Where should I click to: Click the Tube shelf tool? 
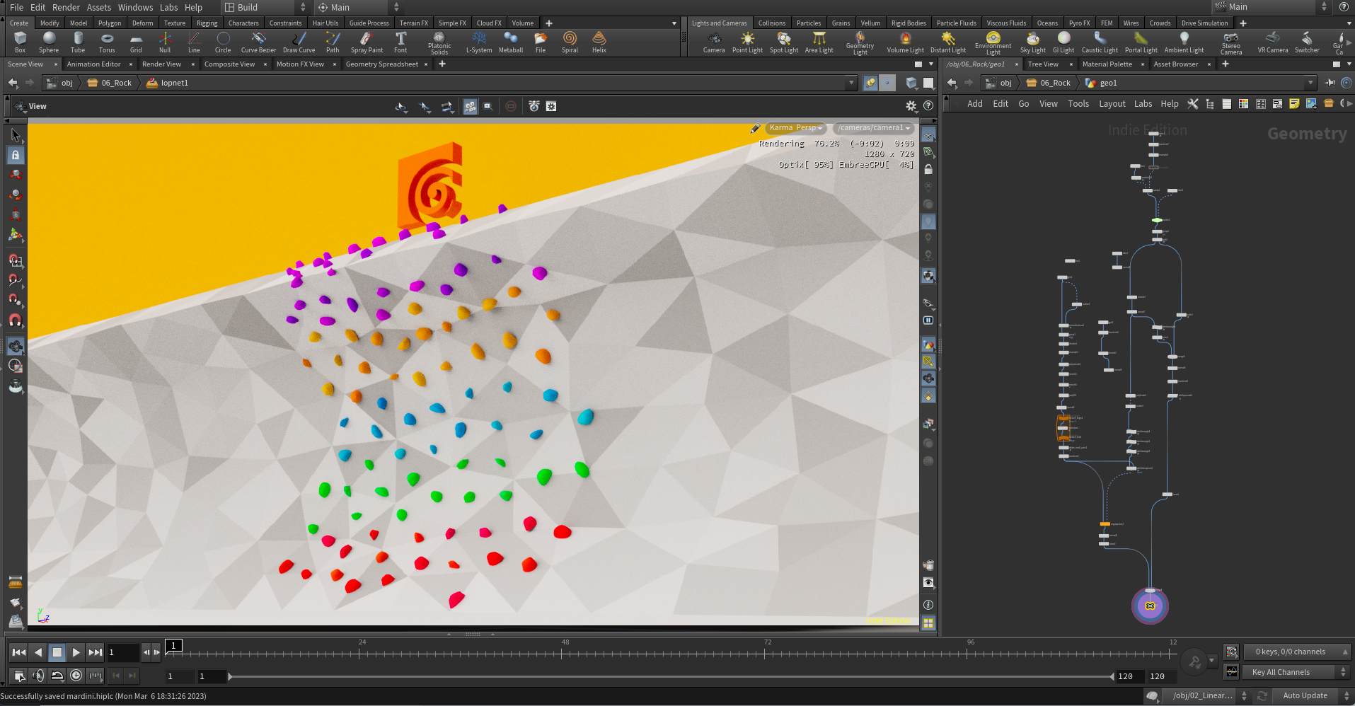78,42
